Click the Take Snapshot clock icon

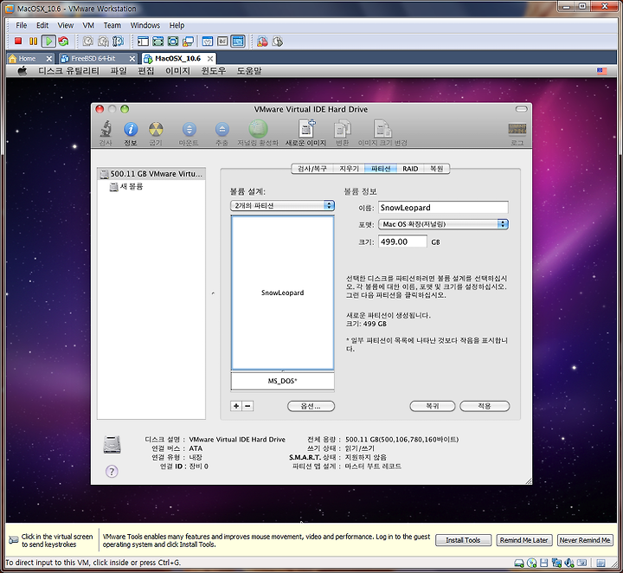[87, 41]
